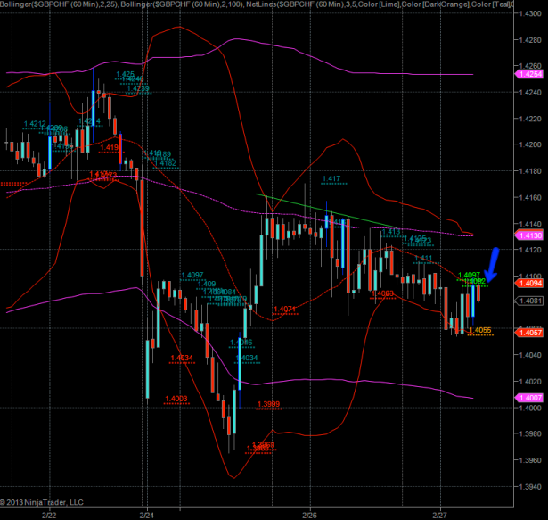Image resolution: width=548 pixels, height=520 pixels.
Task: Click the 2/22 date on time axis
Action: pos(48,515)
